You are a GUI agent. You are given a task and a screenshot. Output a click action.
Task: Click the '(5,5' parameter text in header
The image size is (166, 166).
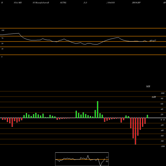pos(85,3)
